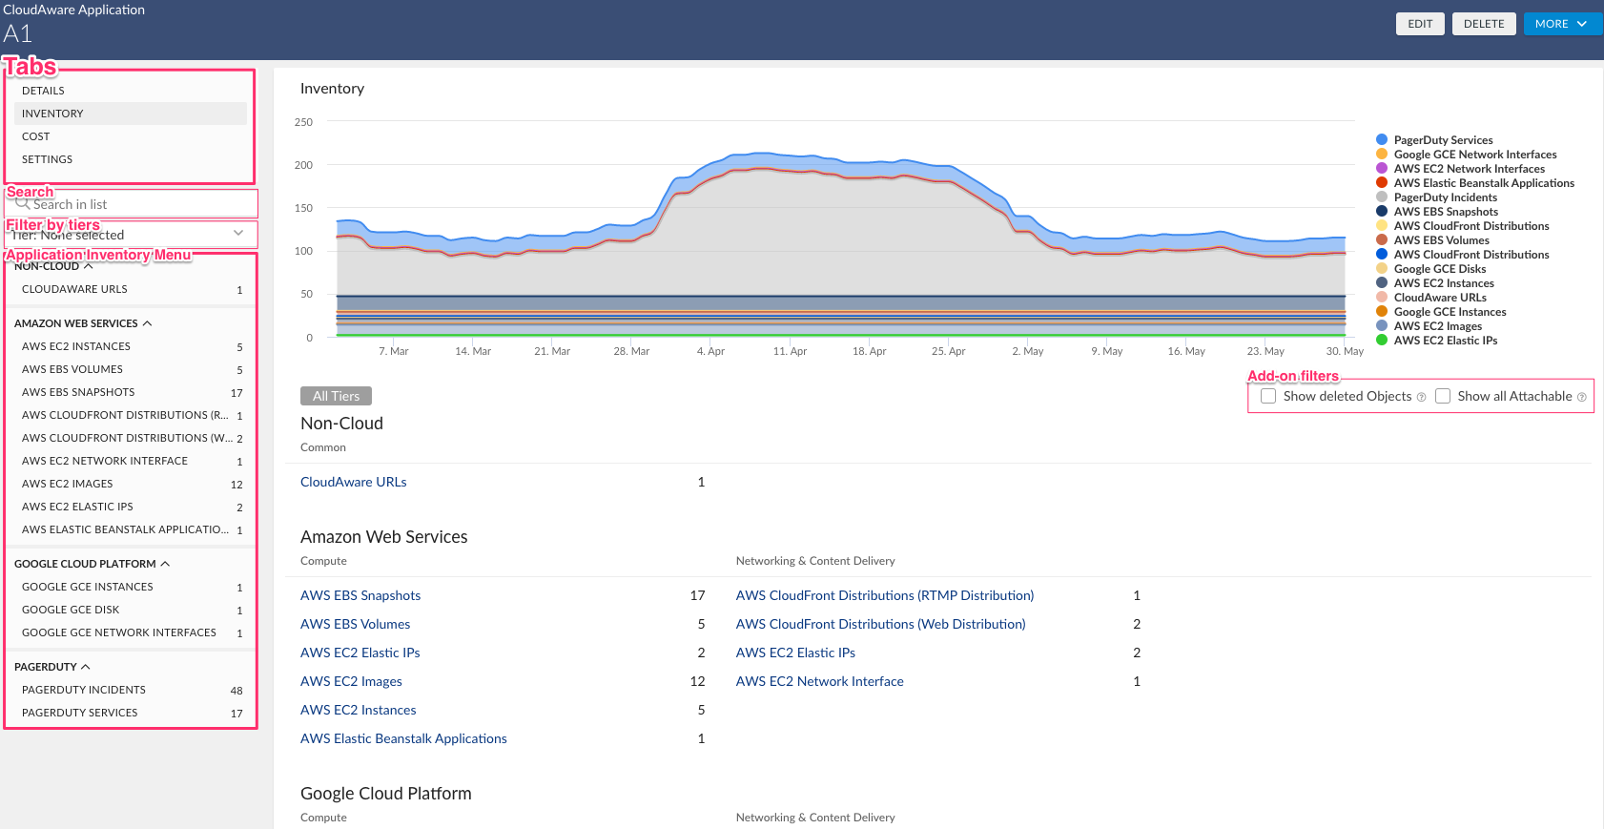
Task: Toggle Google GCE Instances legend marker
Action: click(x=1382, y=311)
